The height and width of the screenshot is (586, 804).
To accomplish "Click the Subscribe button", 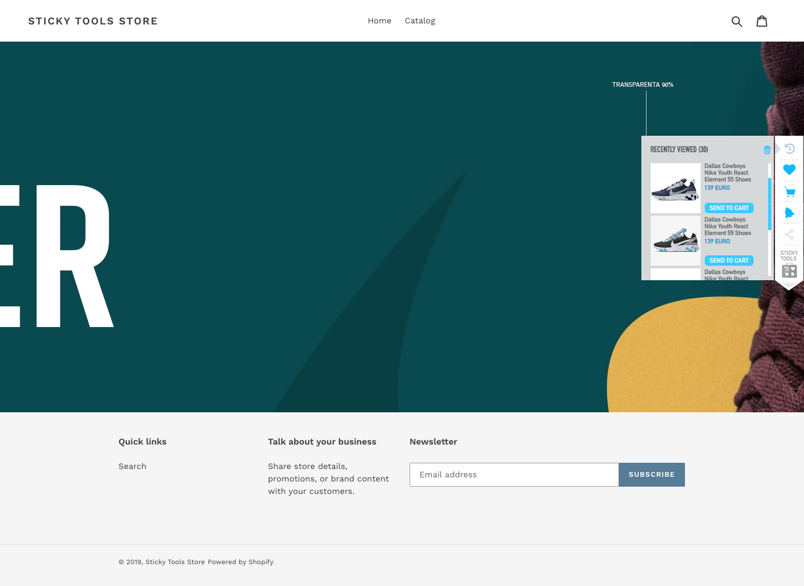I will click(x=651, y=475).
